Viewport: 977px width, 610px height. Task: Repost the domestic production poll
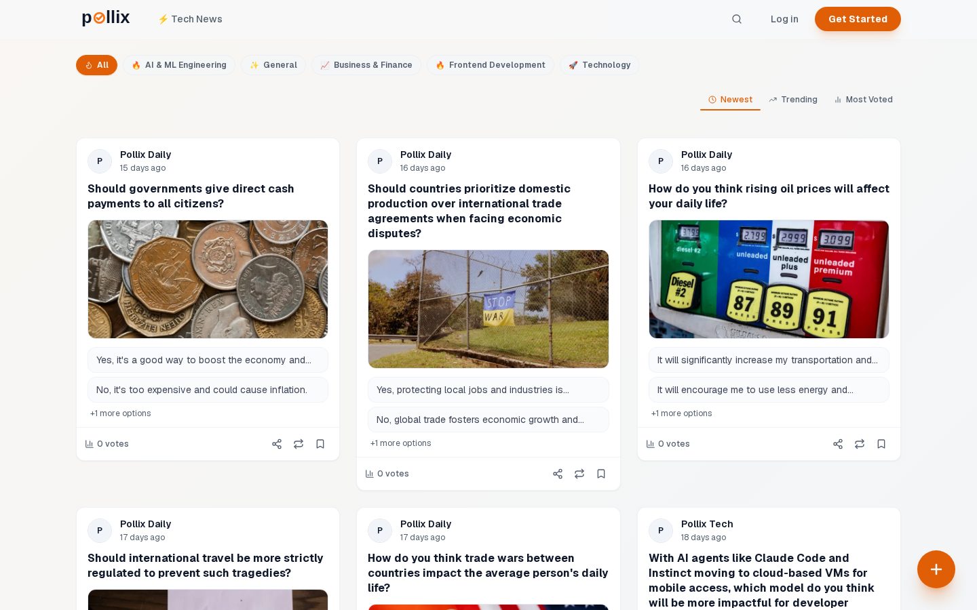point(579,474)
